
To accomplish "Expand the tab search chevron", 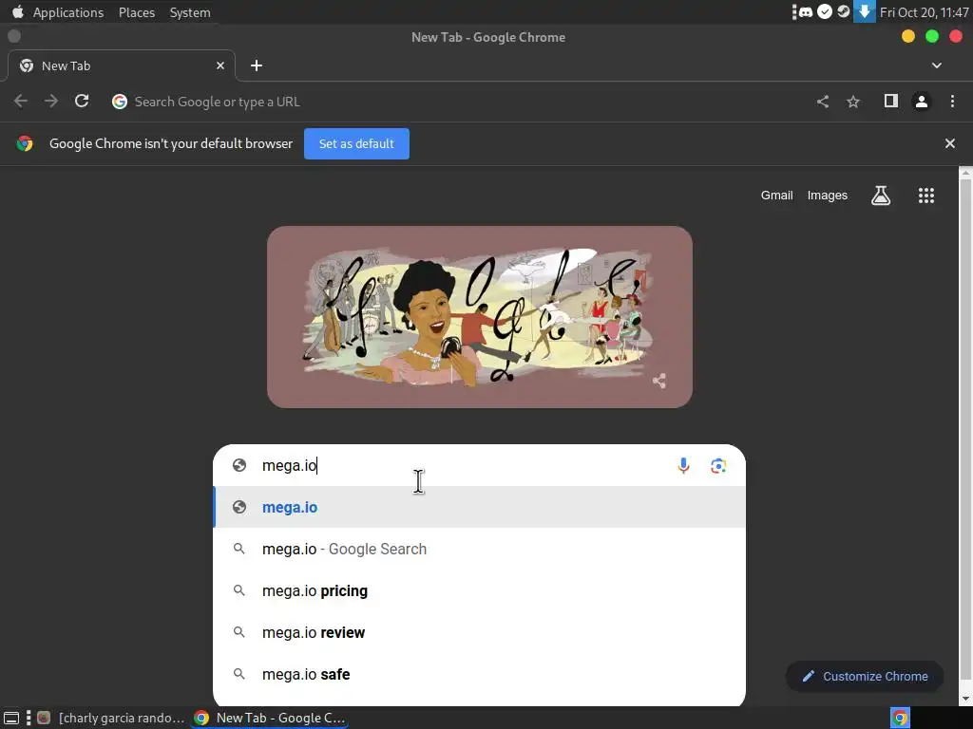I will pyautogui.click(x=937, y=65).
